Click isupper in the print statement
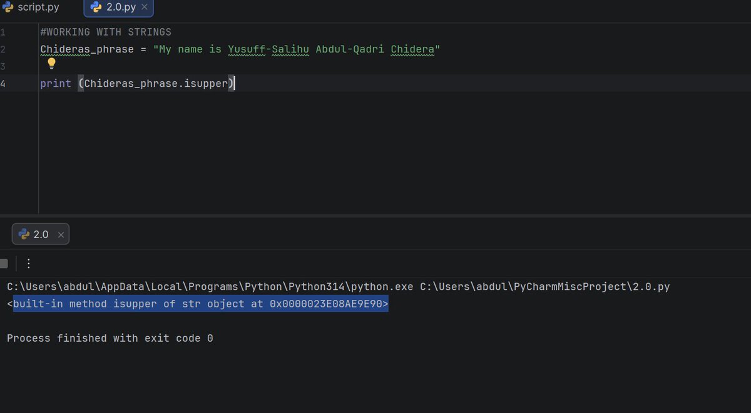This screenshot has height=413, width=751. 206,83
